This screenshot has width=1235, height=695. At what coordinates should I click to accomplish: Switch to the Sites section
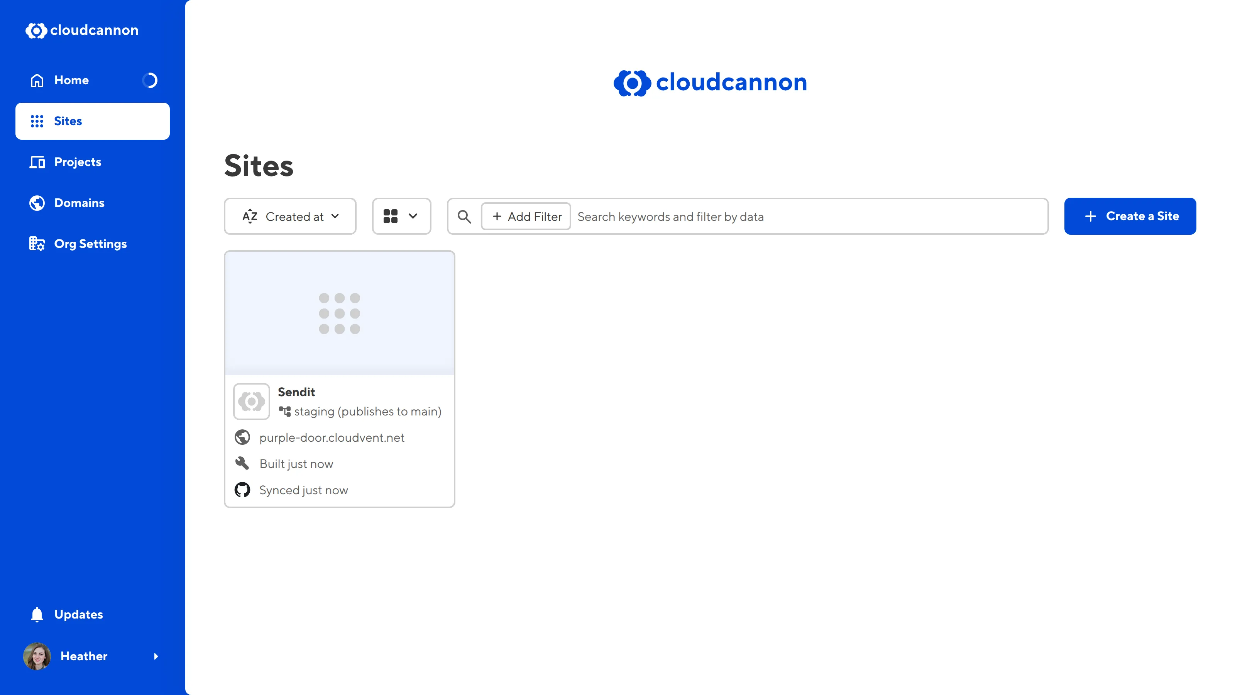[x=68, y=121]
